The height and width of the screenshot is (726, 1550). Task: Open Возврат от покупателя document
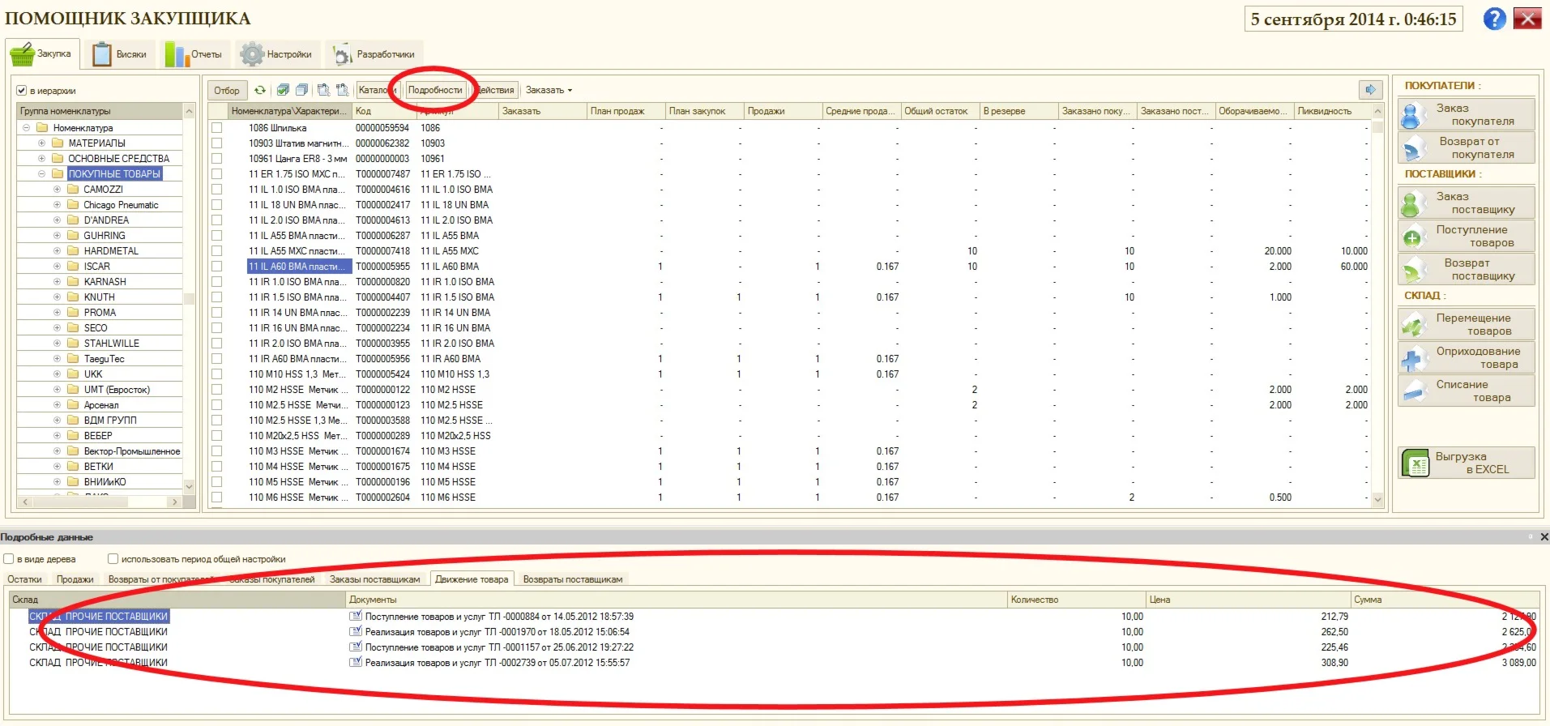1467,147
